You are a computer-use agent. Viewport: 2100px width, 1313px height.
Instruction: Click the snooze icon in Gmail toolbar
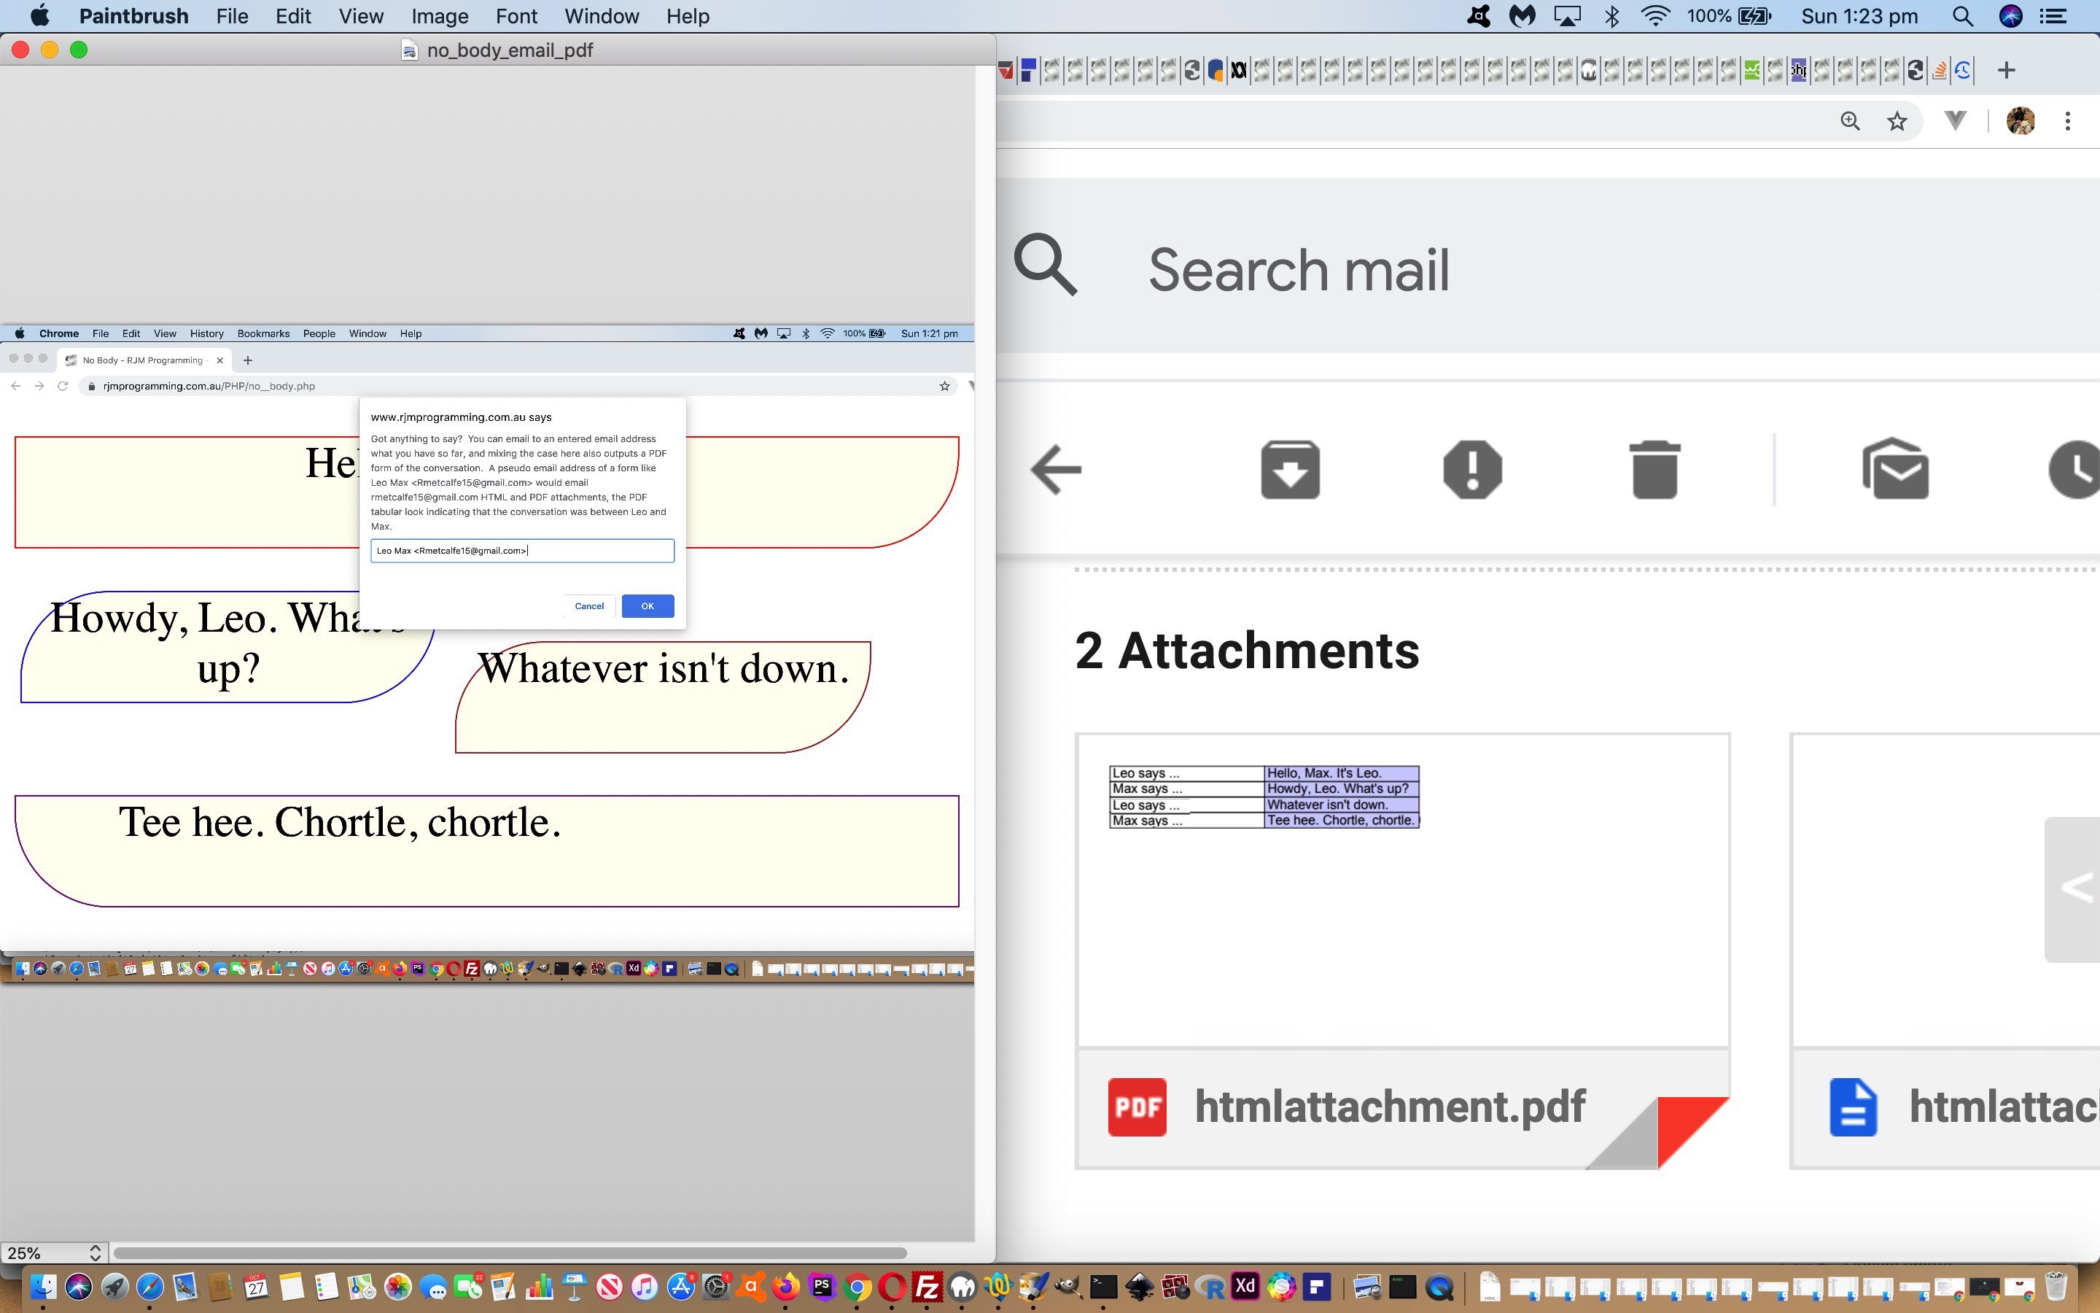coord(2073,469)
